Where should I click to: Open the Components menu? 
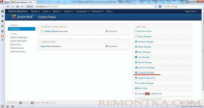82,11
